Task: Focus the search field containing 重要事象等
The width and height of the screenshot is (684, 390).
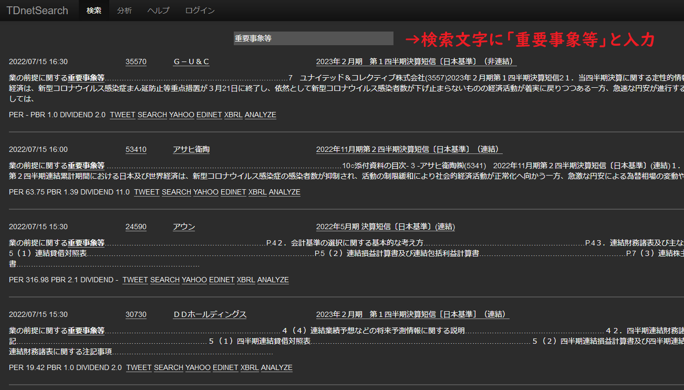Action: 313,38
